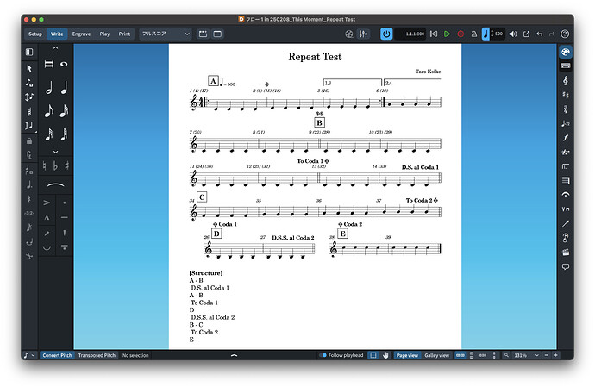This screenshot has height=387, width=595.
Task: Select the double whole note duration
Action: (x=48, y=64)
